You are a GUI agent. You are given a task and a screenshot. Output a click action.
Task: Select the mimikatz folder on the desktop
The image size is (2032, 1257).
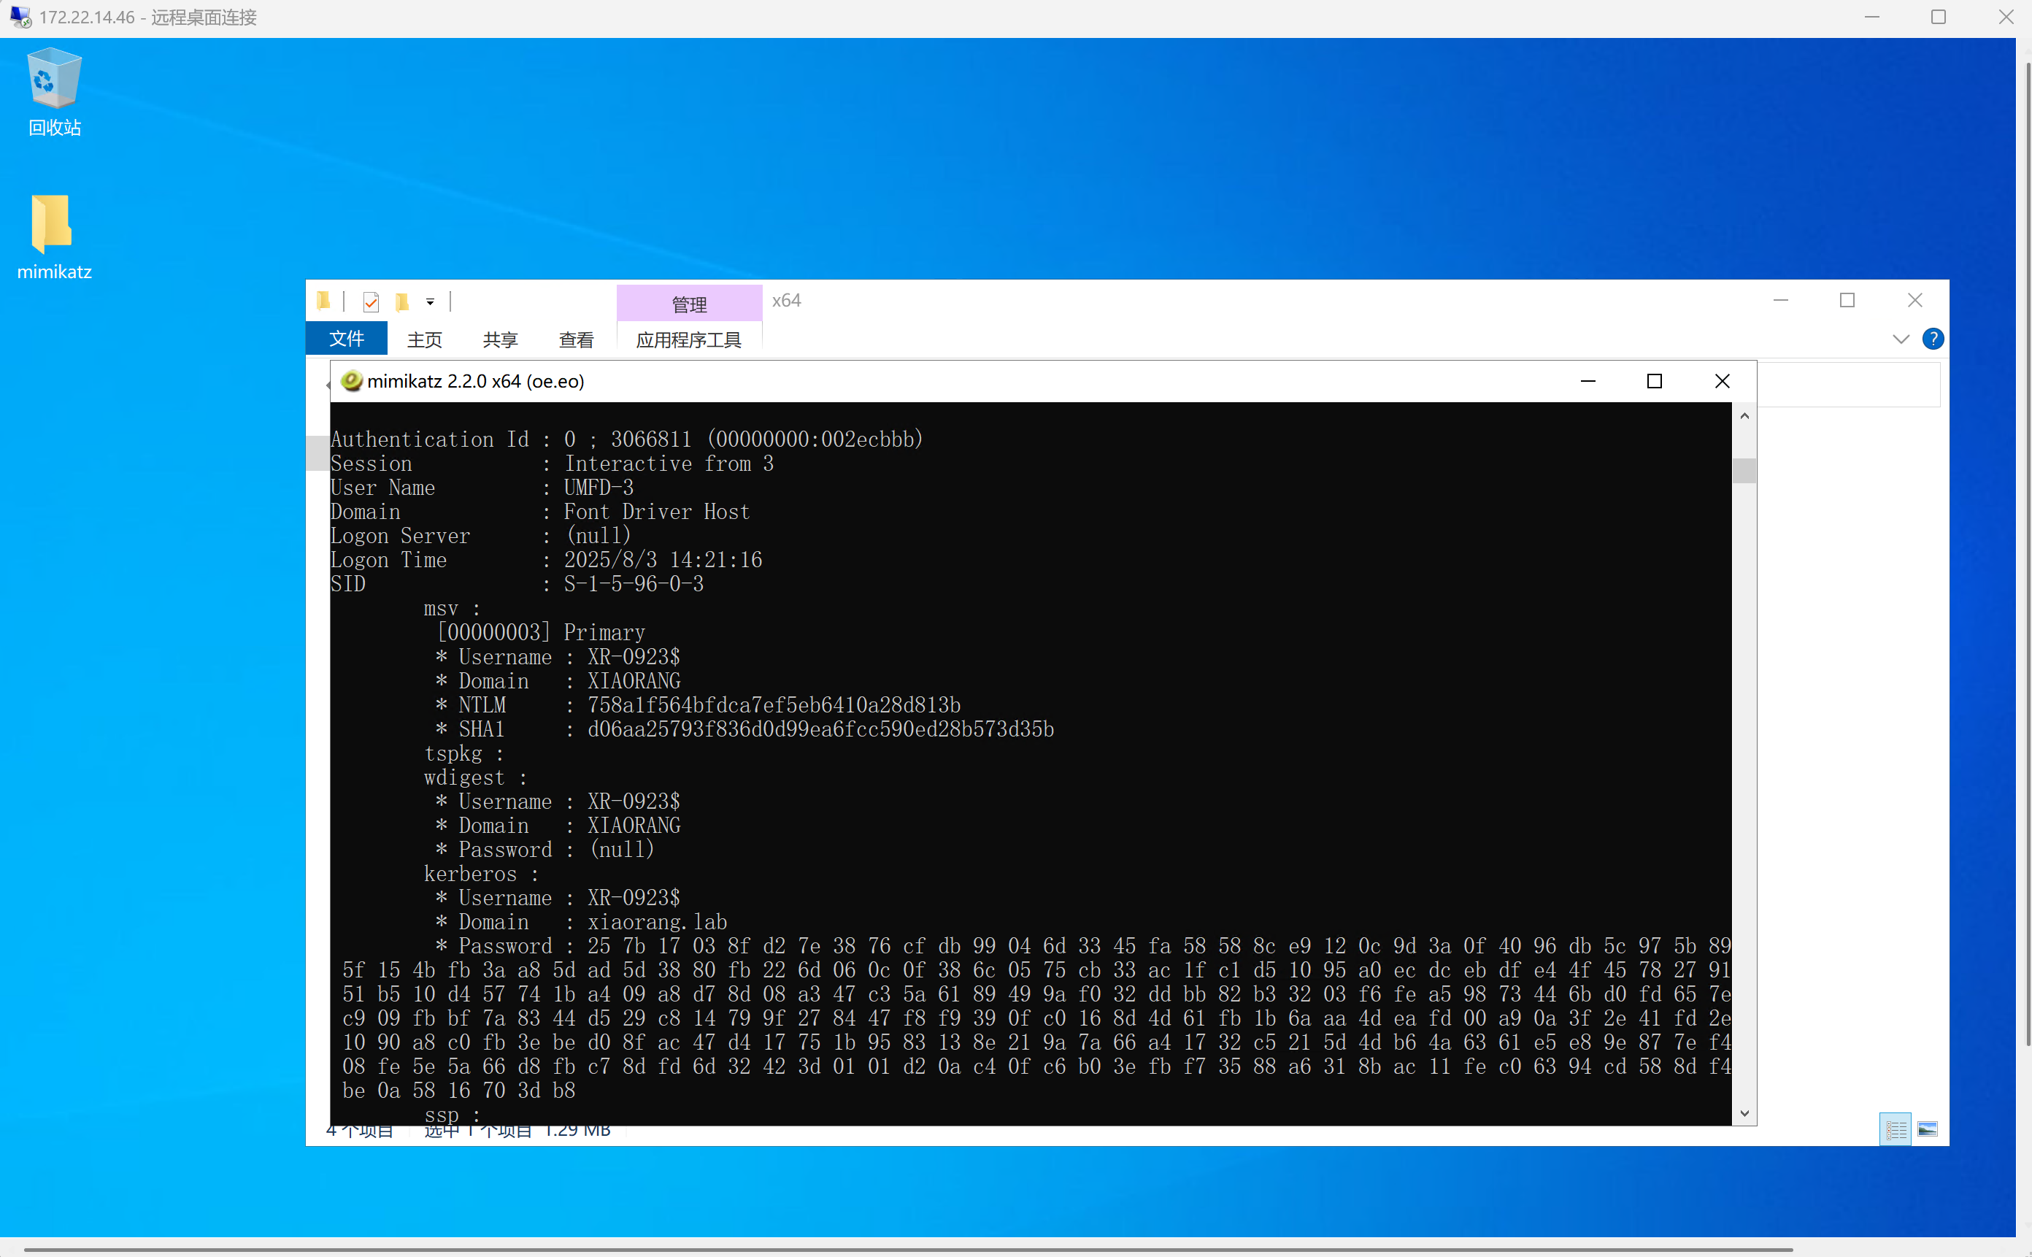[54, 238]
